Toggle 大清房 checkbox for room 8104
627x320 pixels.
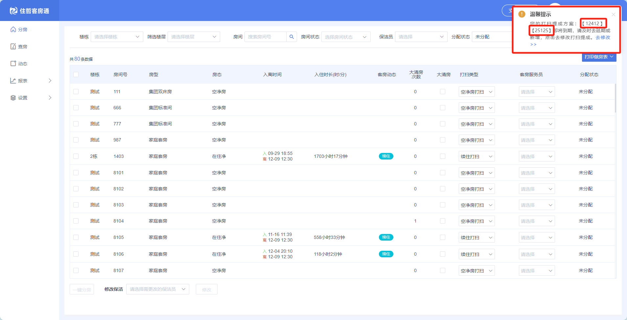[443, 221]
